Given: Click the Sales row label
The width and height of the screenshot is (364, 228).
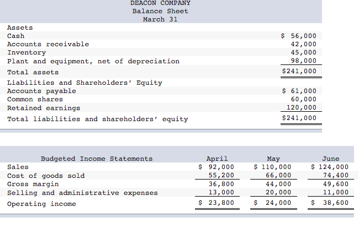Looking at the screenshot, I should coord(18,167).
